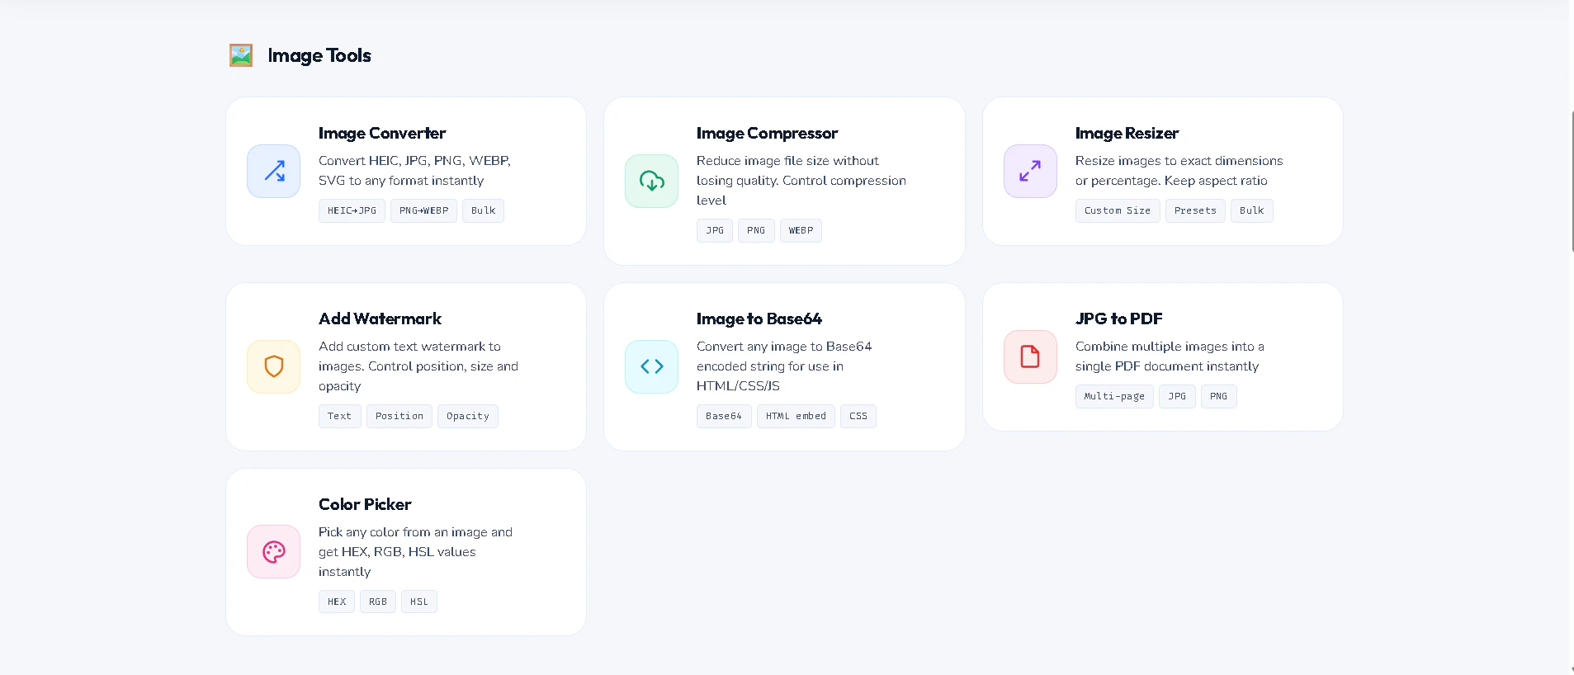Click the Add Watermark shield icon

274,366
